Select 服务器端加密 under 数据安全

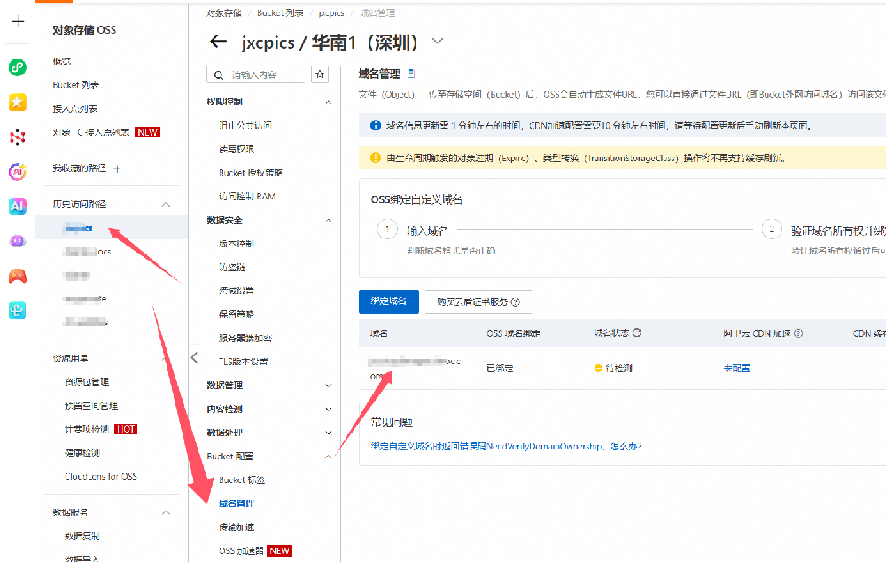(x=245, y=338)
